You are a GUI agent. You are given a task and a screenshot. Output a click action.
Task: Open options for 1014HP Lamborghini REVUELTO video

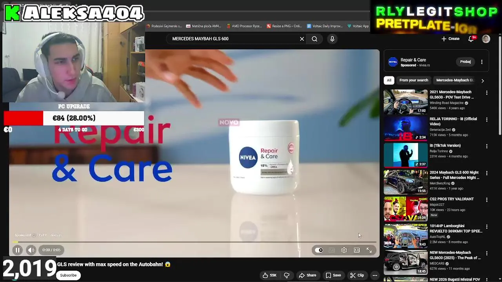pyautogui.click(x=487, y=226)
